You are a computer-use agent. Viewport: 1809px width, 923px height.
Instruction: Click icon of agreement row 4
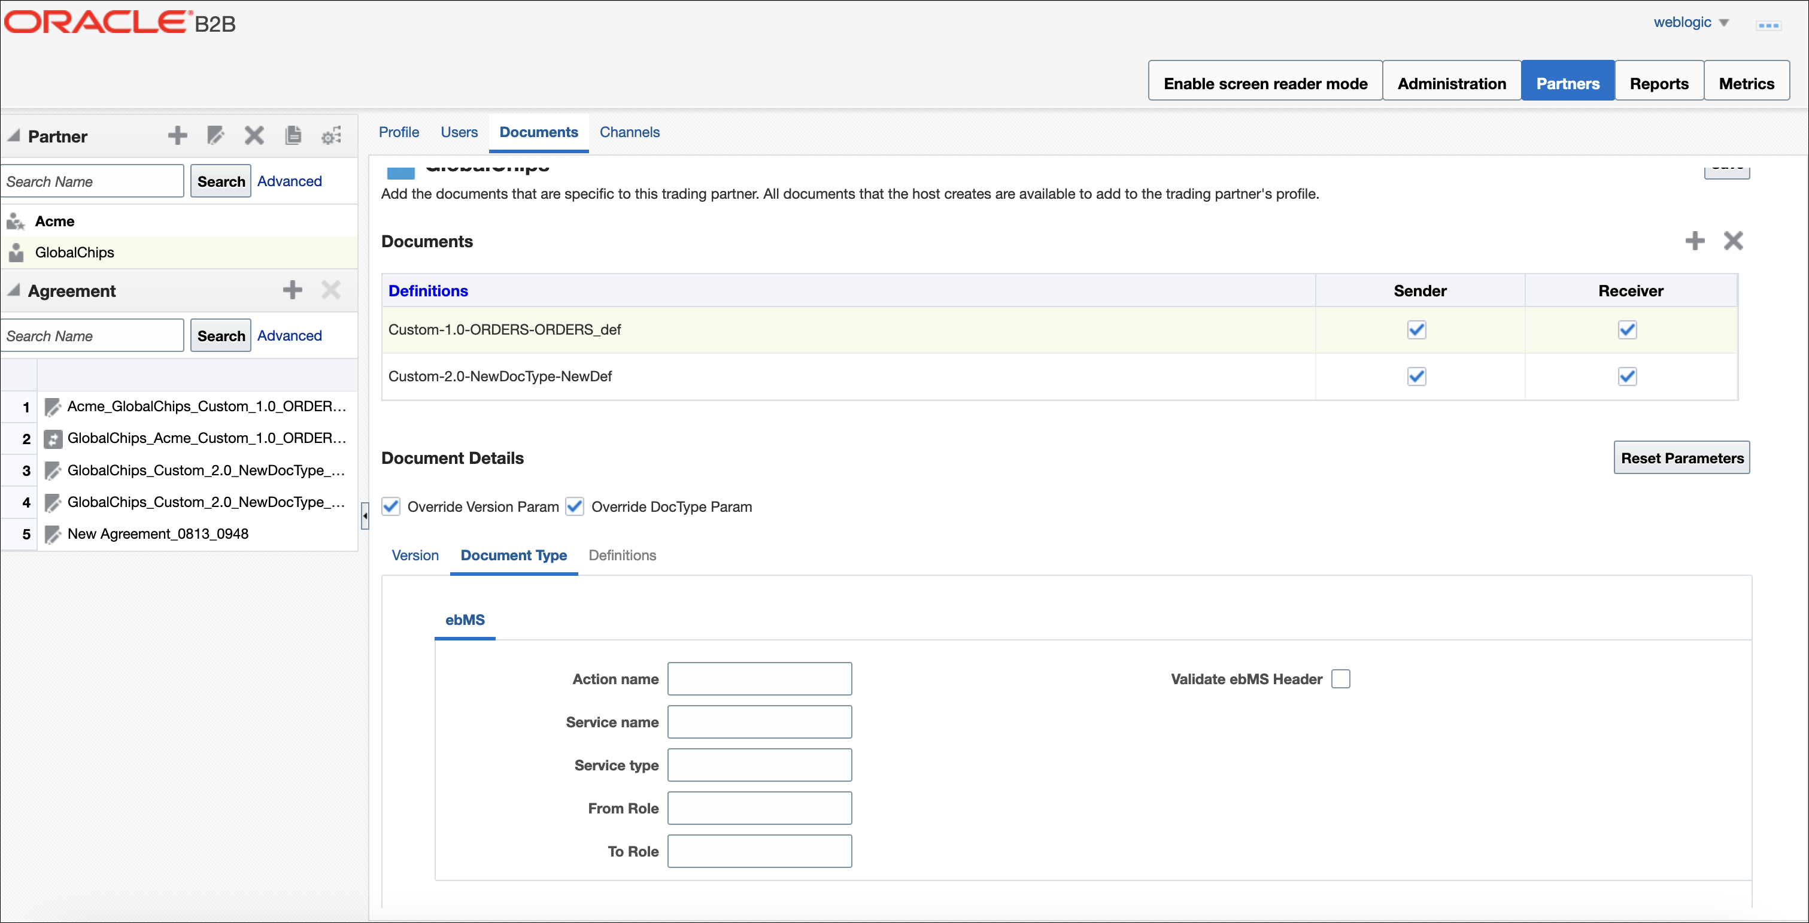point(53,502)
